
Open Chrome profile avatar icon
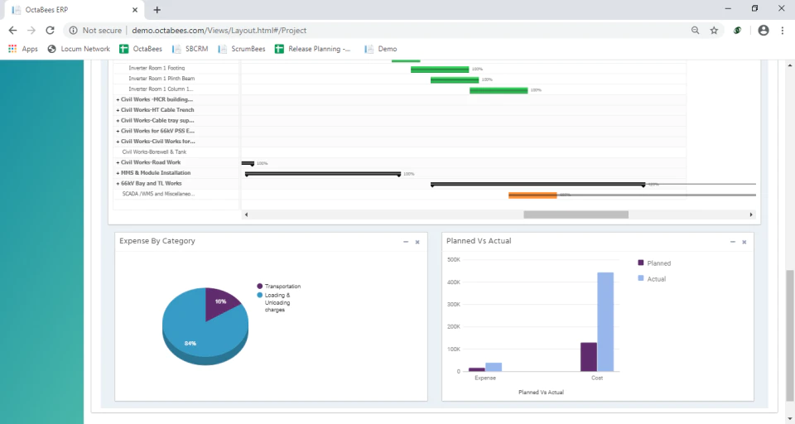pyautogui.click(x=763, y=31)
